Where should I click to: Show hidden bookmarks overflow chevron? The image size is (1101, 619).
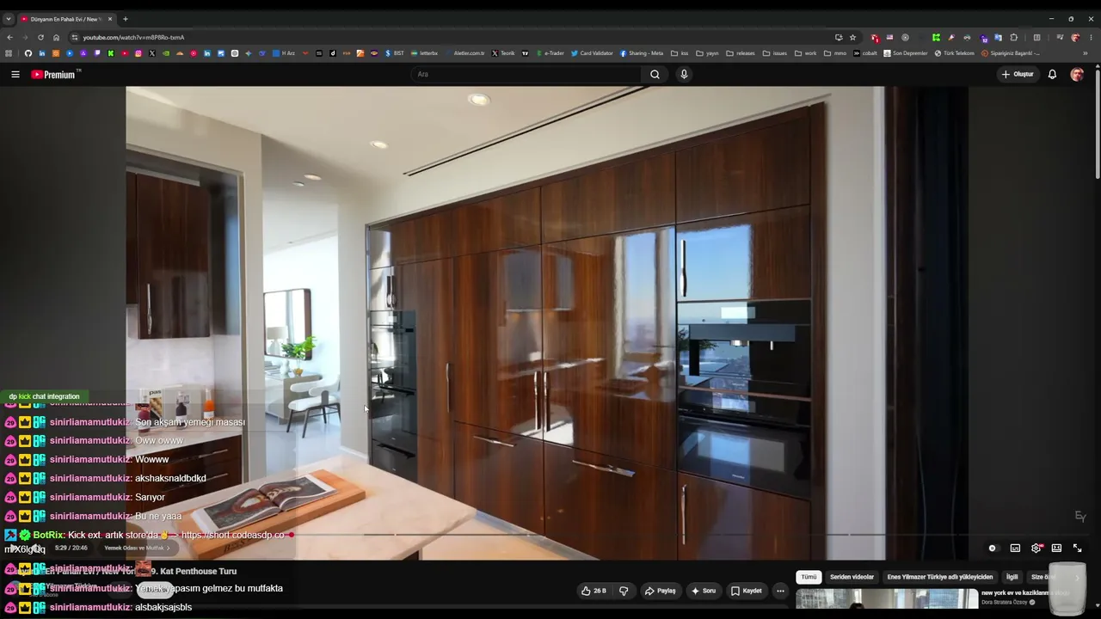tap(1086, 53)
